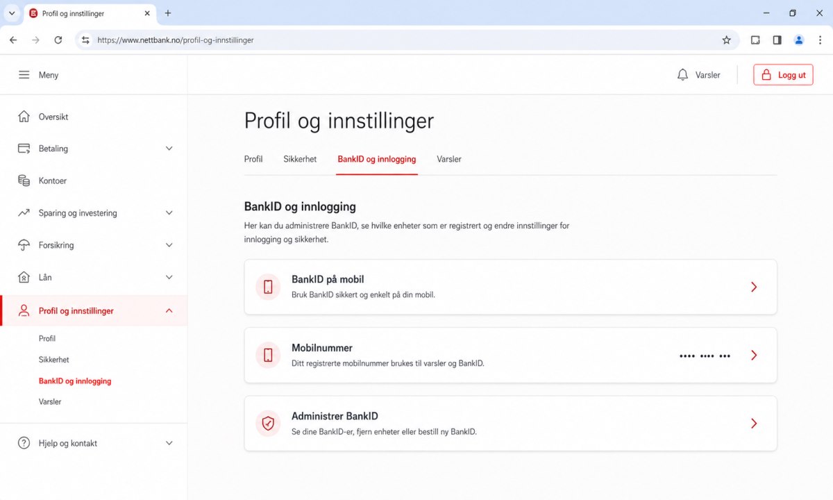This screenshot has height=500, width=833.
Task: Click the Varsler bell icon
Action: pyautogui.click(x=682, y=75)
